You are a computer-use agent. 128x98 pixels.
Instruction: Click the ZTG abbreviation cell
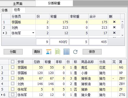[122, 95]
